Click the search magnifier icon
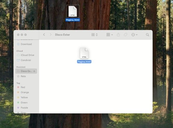Image resolution: width=173 pixels, height=128 pixels. [x=147, y=35]
